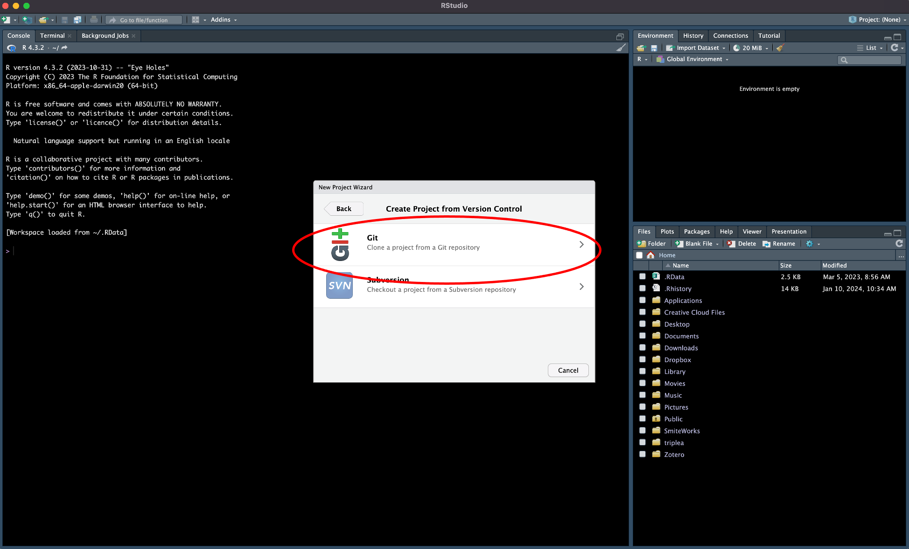Click the view working directory arrow icon

pyautogui.click(x=64, y=48)
